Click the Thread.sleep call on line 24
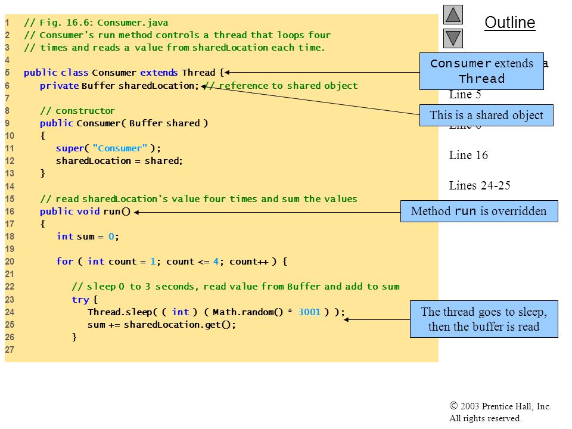Screen dimensions: 572x429 pos(216,312)
